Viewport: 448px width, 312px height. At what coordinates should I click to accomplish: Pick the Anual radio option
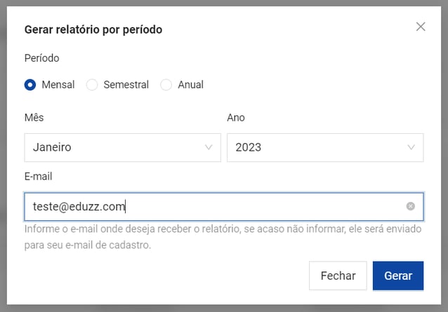166,85
